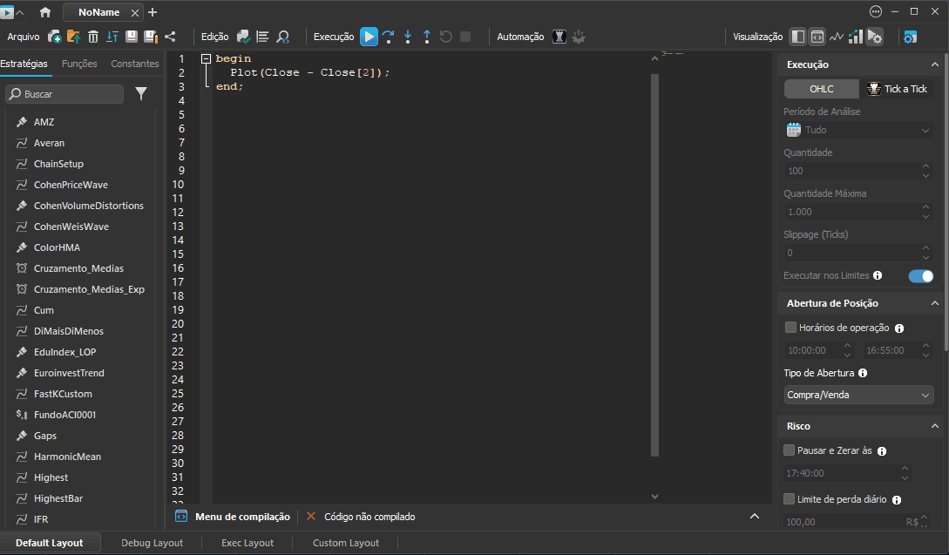The width and height of the screenshot is (949, 555).
Task: Collapse the Abertura de Posição section
Action: [934, 303]
